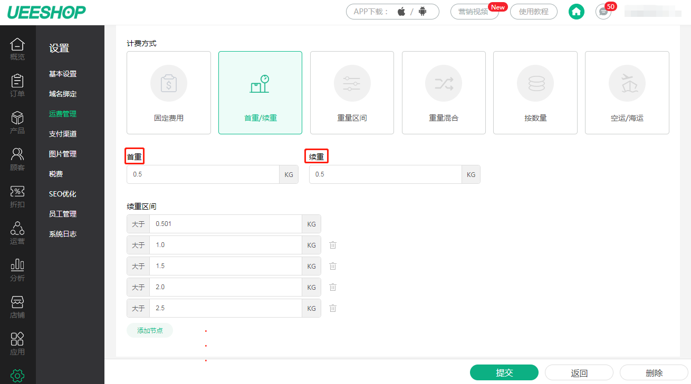The image size is (691, 384).
Task: Select the 重量混合 billing method card
Action: (x=444, y=93)
